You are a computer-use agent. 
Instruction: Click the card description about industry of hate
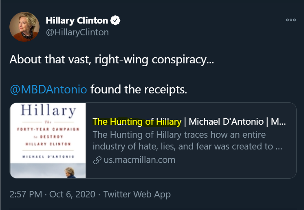tap(187, 140)
